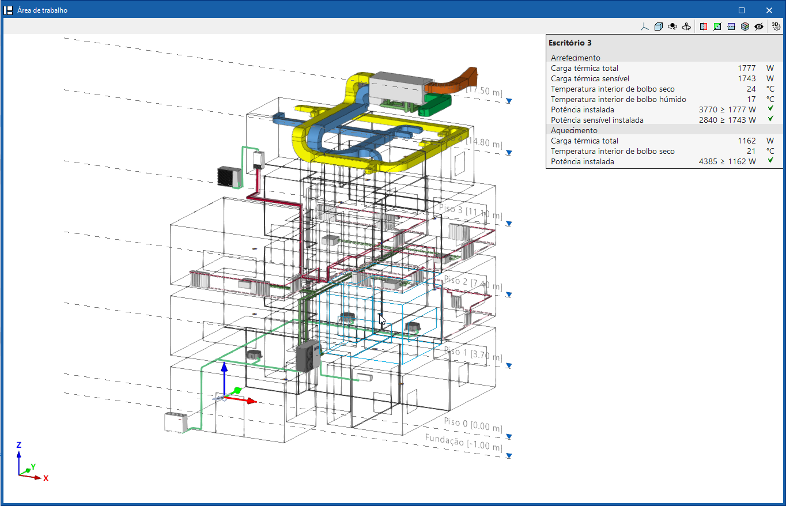Viewport: 786px width, 506px height.
Task: Activate the orbit around sphere icon
Action: click(x=672, y=27)
